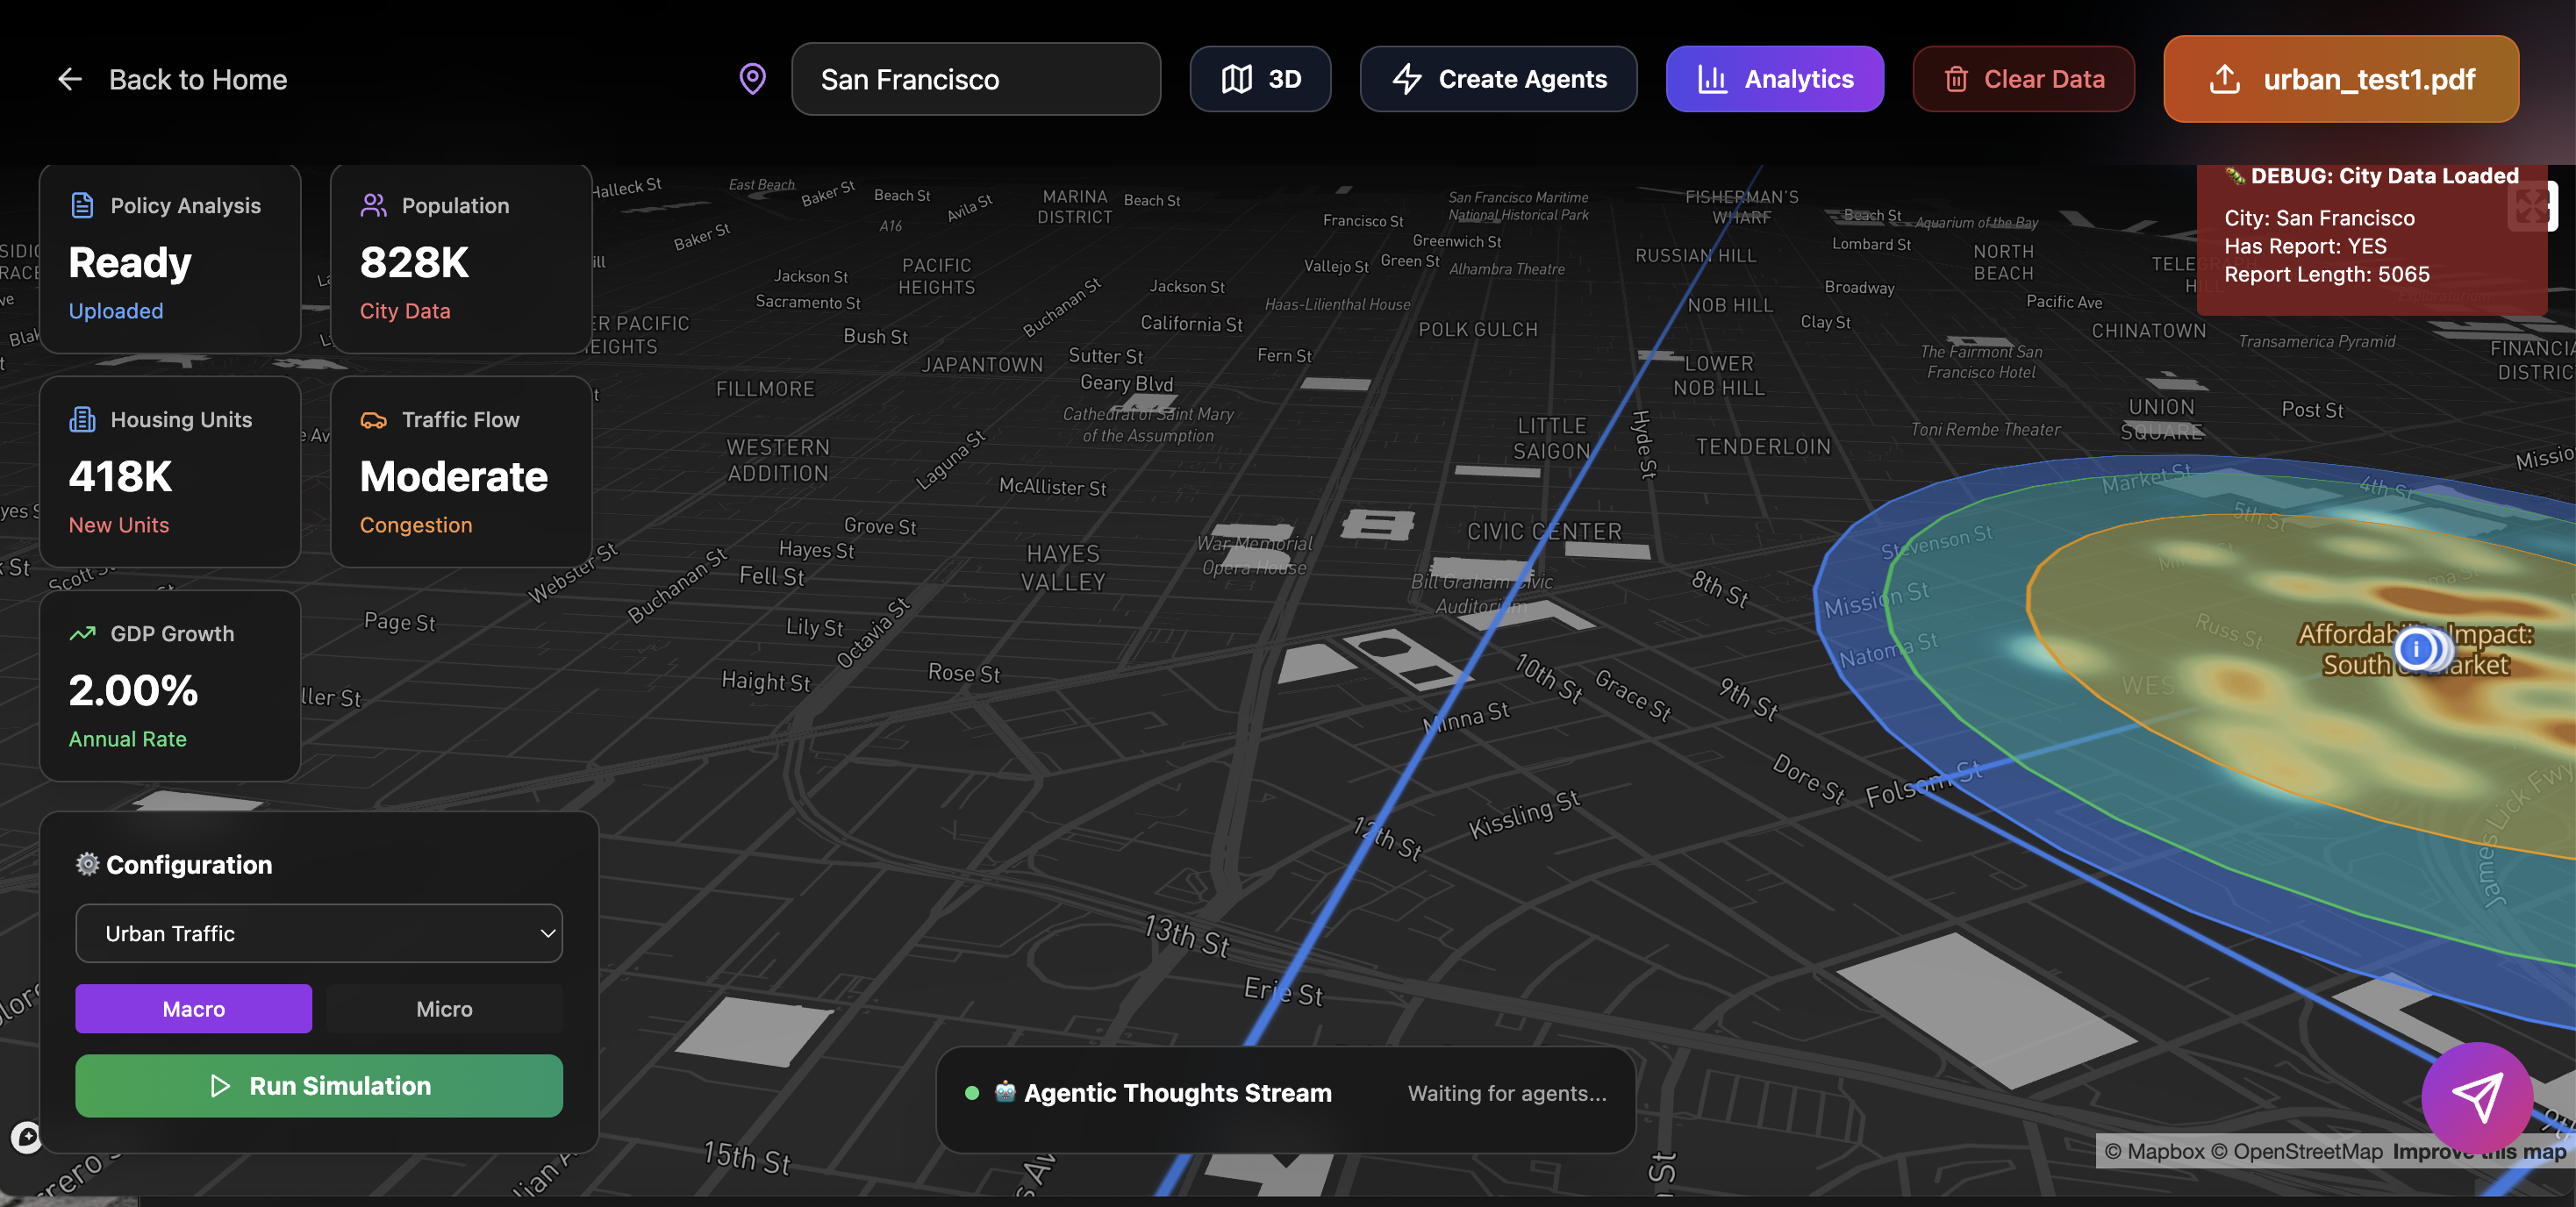
Task: Switch to Micro simulation mode
Action: (444, 1009)
